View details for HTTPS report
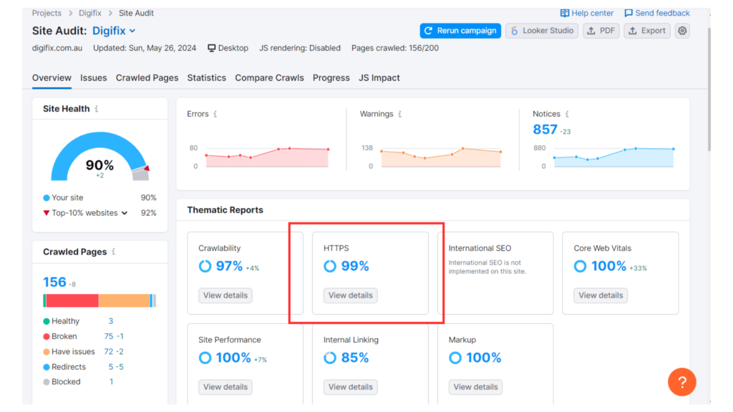The image size is (733, 412). click(350, 295)
